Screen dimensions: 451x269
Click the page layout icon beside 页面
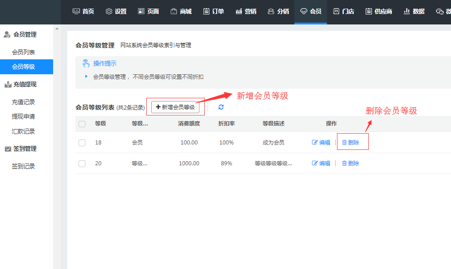(x=141, y=11)
